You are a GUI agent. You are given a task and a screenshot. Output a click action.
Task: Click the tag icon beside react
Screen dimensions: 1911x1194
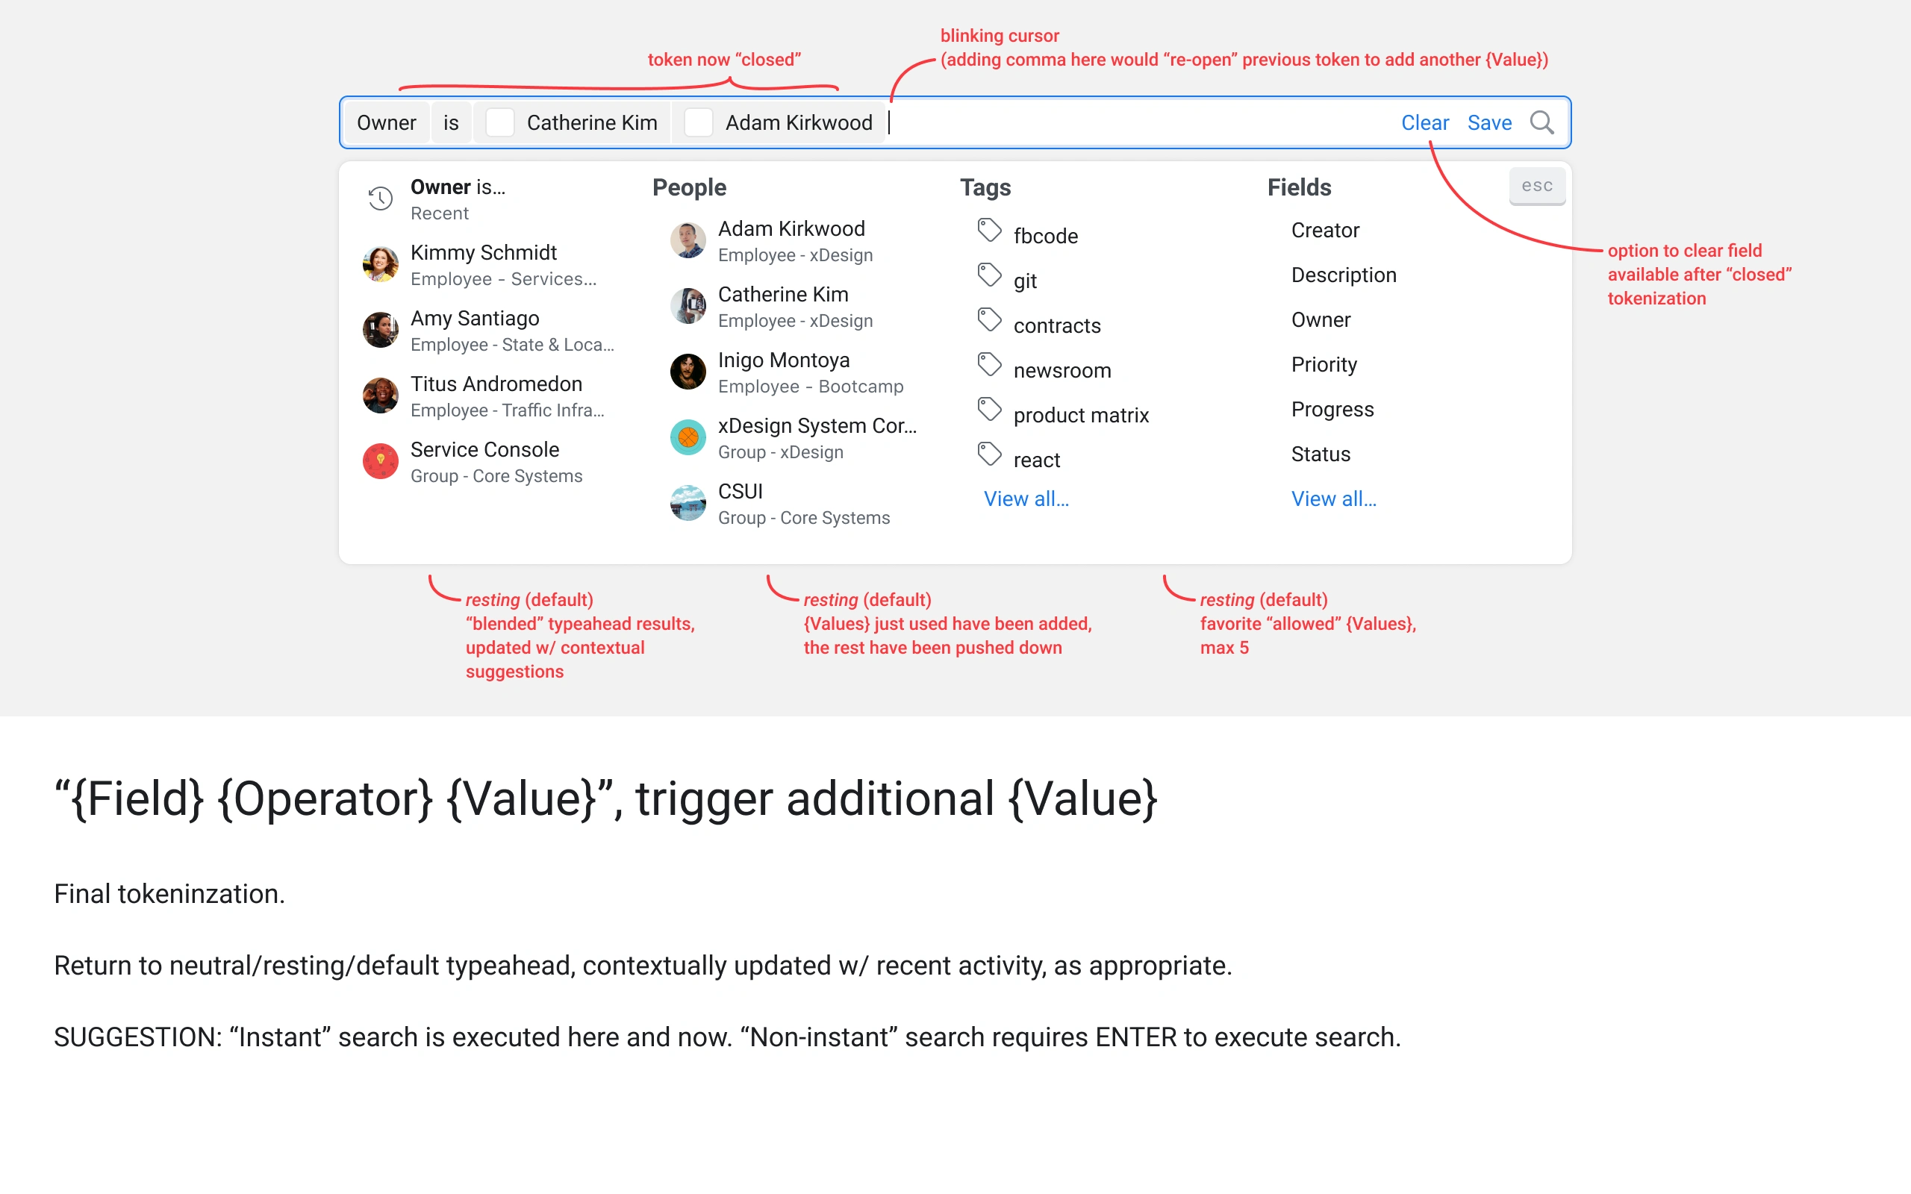point(988,454)
